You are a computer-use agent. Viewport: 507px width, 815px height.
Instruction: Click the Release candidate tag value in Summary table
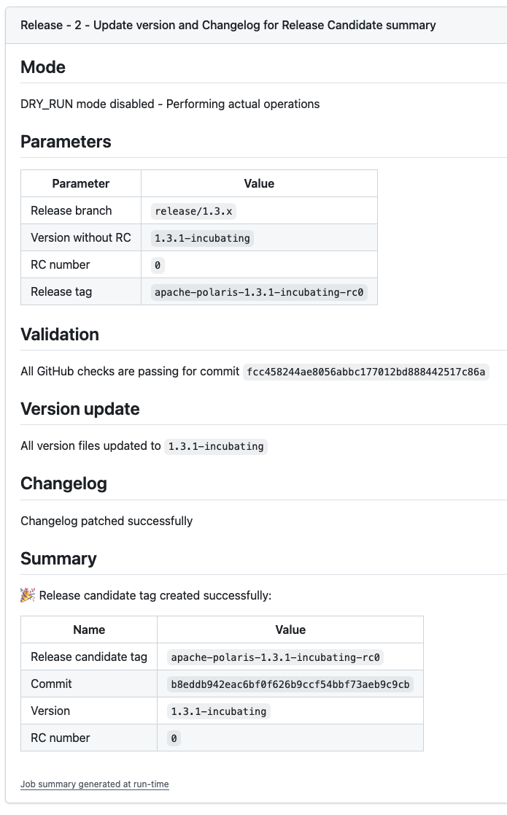click(275, 657)
